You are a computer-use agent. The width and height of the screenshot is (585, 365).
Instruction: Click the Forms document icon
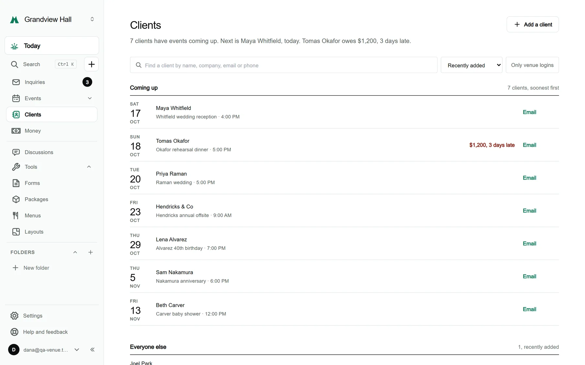[16, 183]
